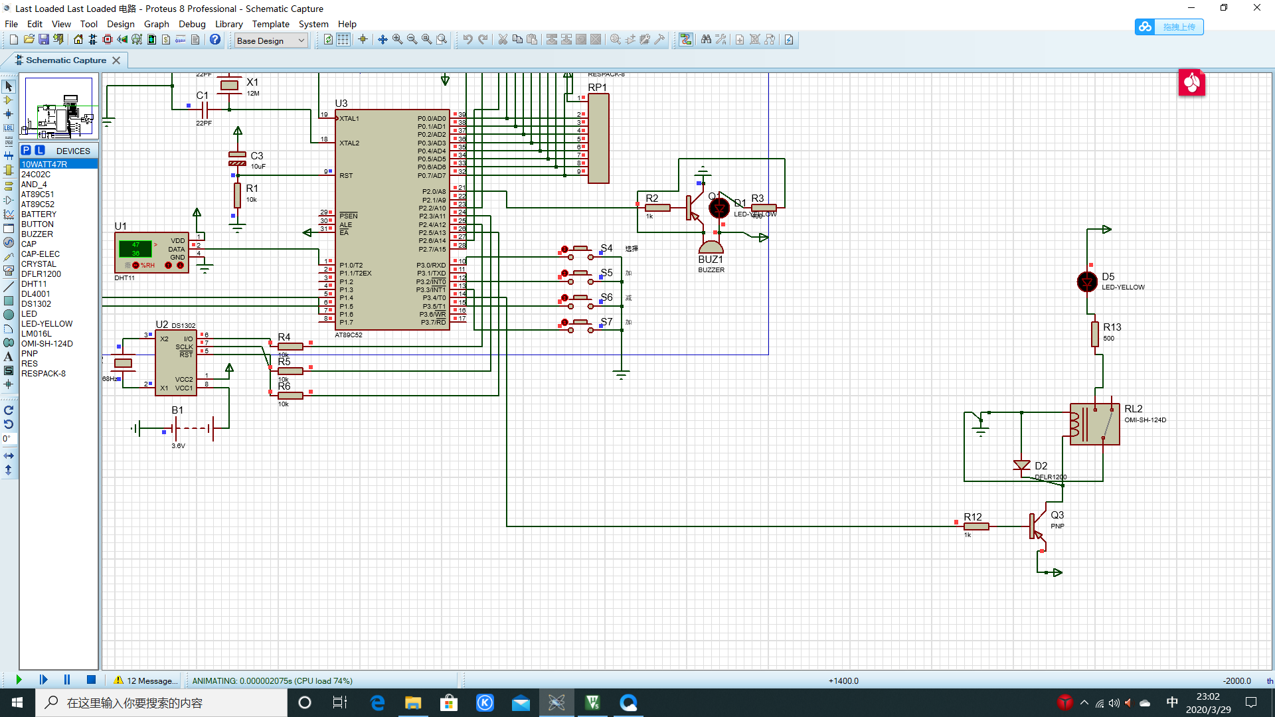Select OMI-SH-124D in the devices list
The width and height of the screenshot is (1275, 717).
[x=58, y=344]
